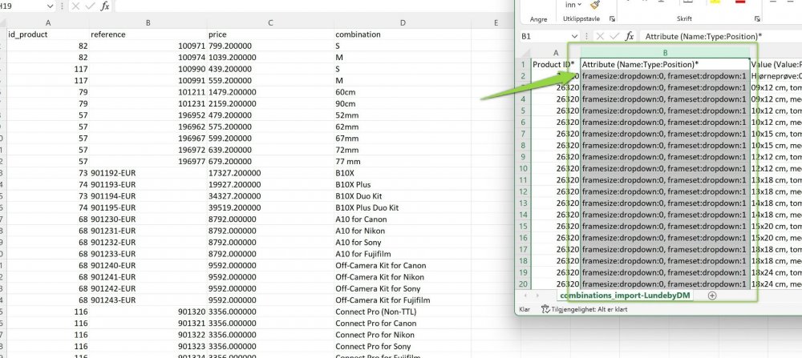Click the fx insert function icon in right window

click(x=630, y=36)
